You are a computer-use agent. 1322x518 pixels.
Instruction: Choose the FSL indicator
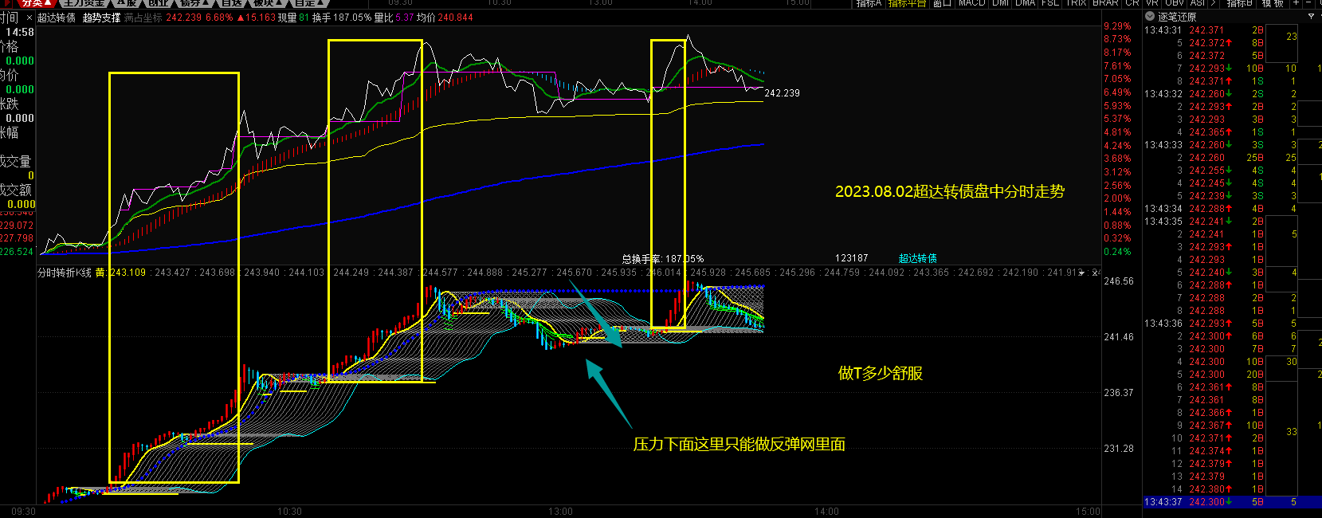point(1050,3)
